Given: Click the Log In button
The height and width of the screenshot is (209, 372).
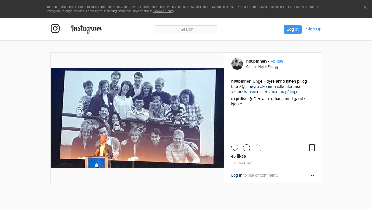Looking at the screenshot, I should pyautogui.click(x=293, y=29).
